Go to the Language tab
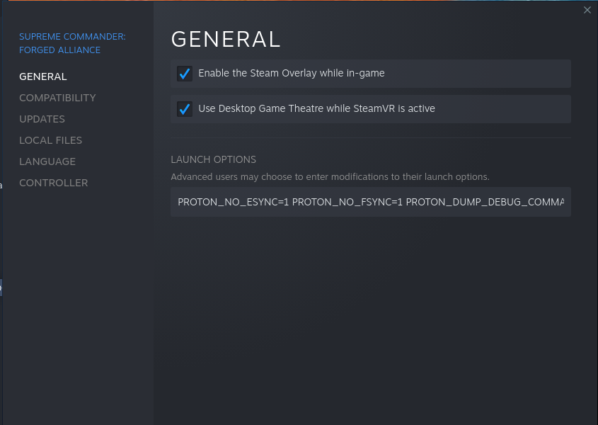This screenshot has width=598, height=425. point(47,161)
